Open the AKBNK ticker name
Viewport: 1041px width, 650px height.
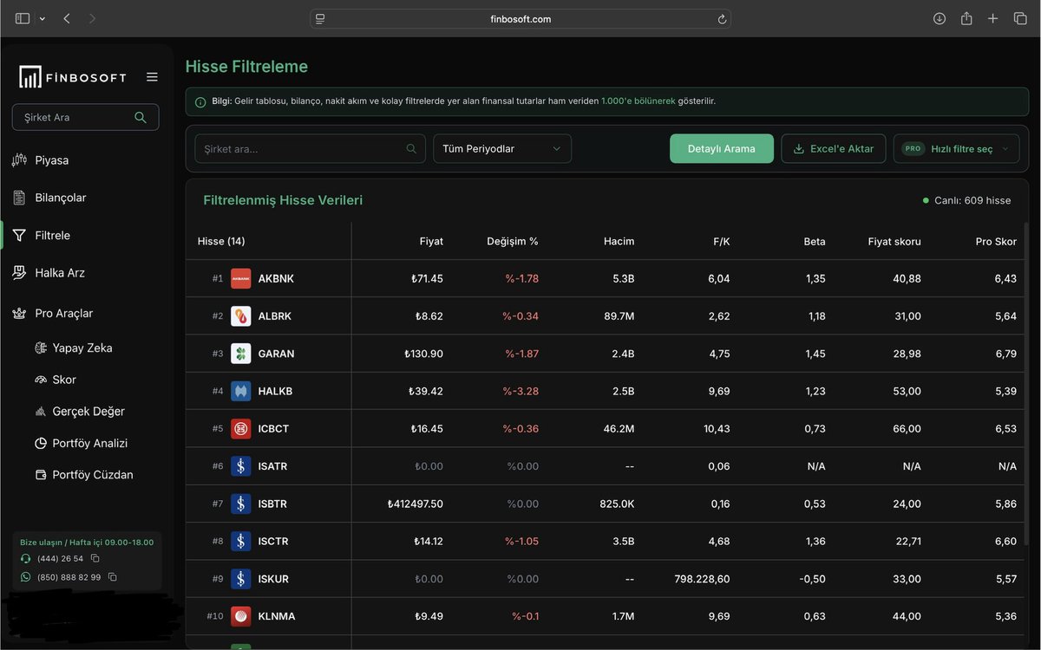coord(276,278)
